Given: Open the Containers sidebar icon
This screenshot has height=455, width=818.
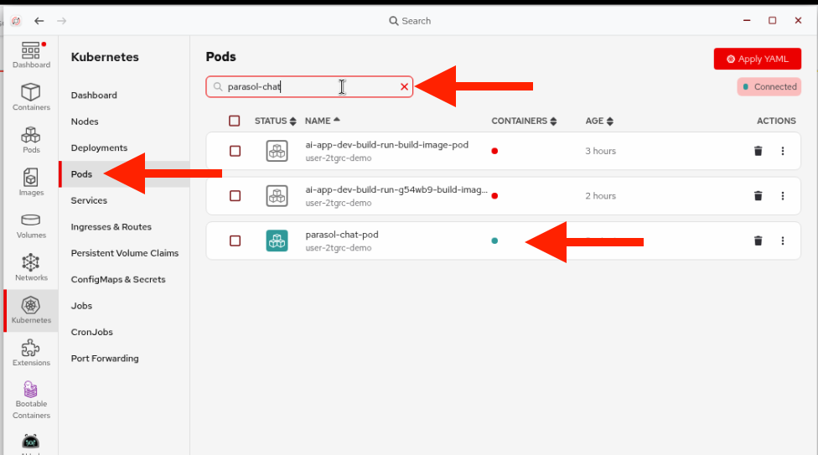Looking at the screenshot, I should point(31,96).
